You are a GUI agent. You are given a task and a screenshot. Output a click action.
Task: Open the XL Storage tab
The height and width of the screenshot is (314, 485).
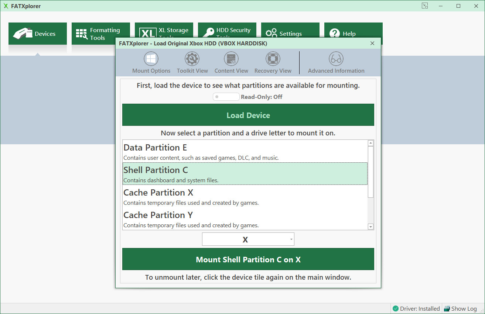point(164,30)
